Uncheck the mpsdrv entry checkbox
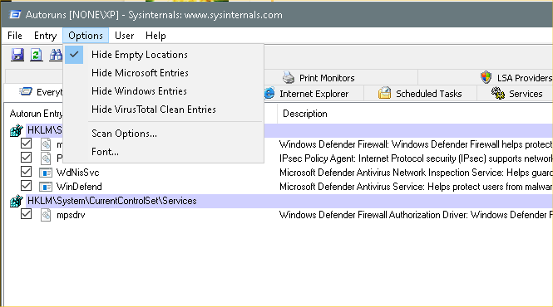Image resolution: width=553 pixels, height=307 pixels. pyautogui.click(x=26, y=214)
